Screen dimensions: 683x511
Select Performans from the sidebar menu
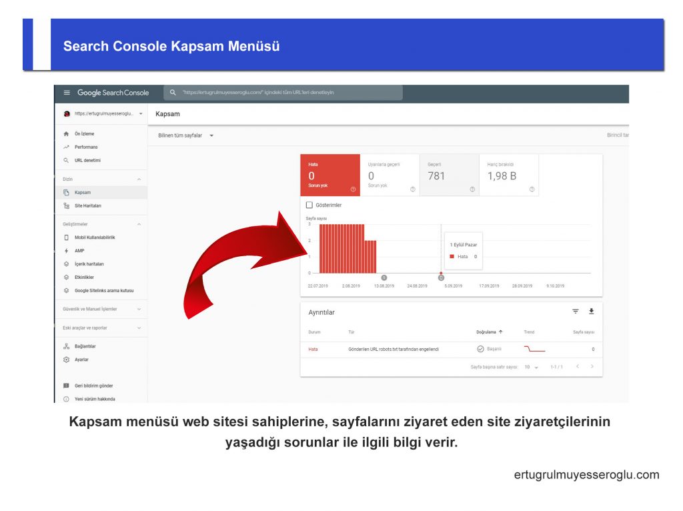tap(87, 147)
